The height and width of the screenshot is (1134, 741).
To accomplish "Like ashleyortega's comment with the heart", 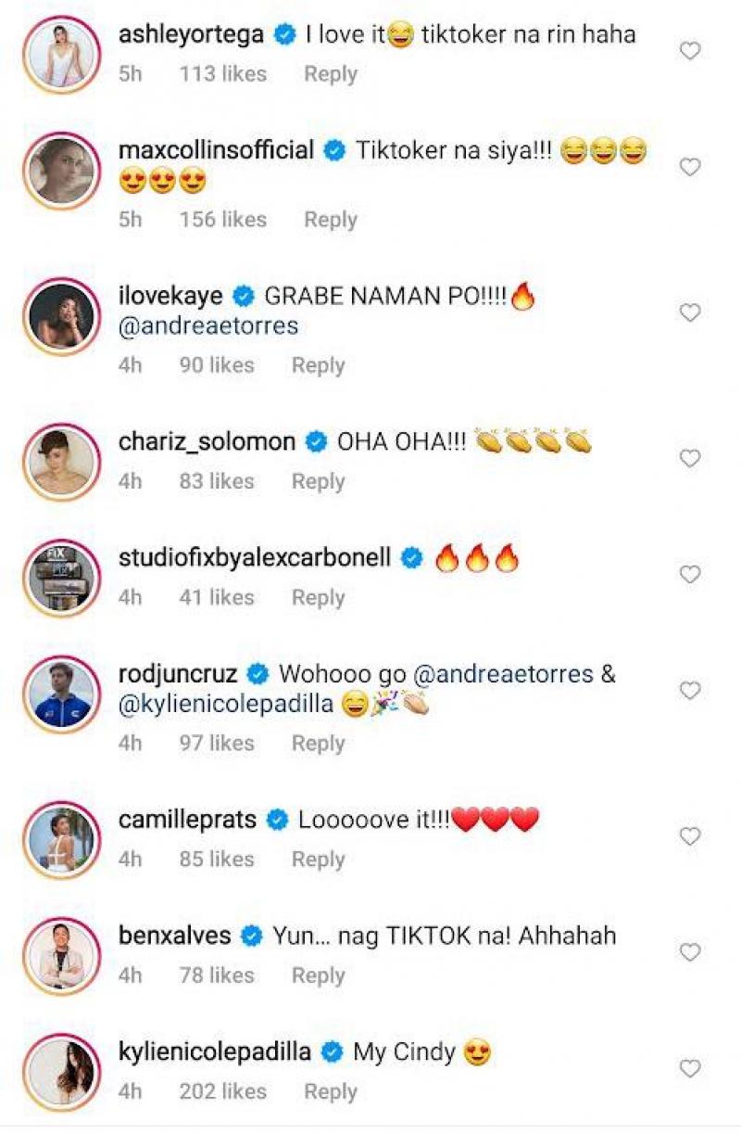I will tap(690, 52).
